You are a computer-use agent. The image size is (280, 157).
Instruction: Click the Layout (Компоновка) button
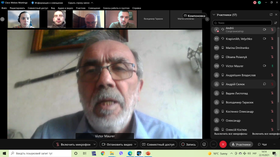[x=194, y=16]
